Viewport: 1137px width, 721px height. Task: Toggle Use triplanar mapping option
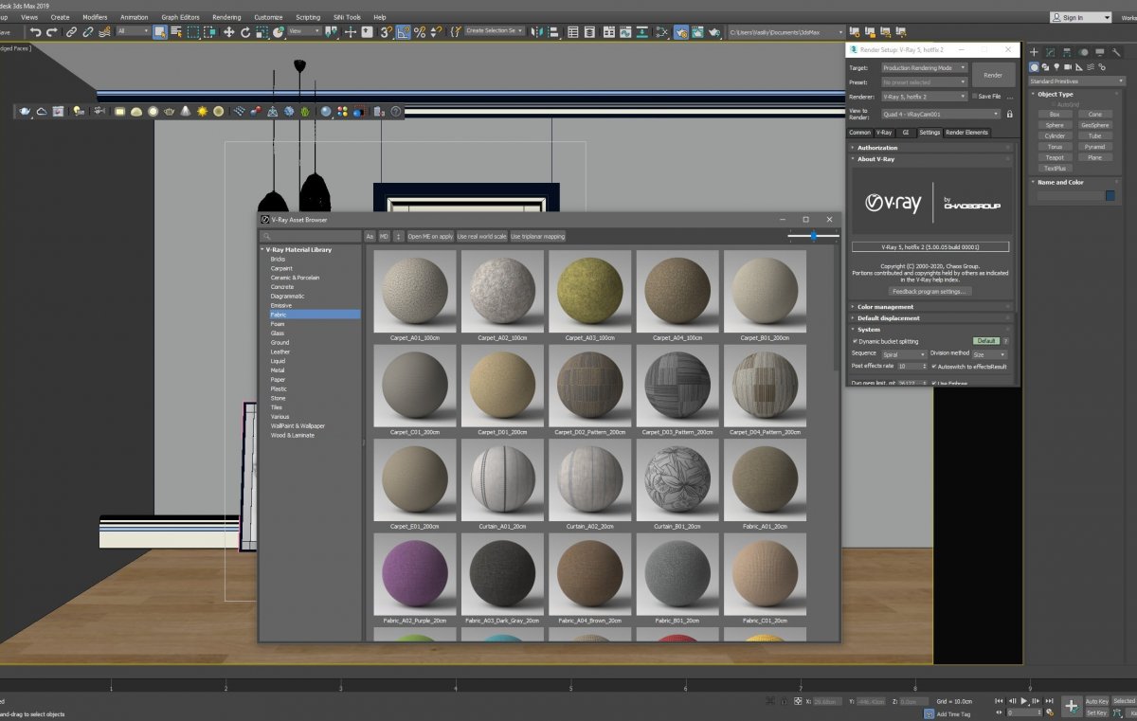(x=538, y=236)
